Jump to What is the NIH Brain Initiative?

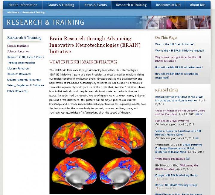tap(175, 44)
